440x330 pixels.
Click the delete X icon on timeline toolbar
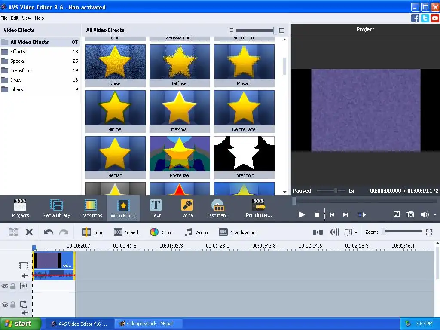[29, 232]
